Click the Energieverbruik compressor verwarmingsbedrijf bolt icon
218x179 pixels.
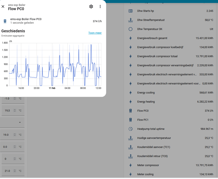[131, 65]
